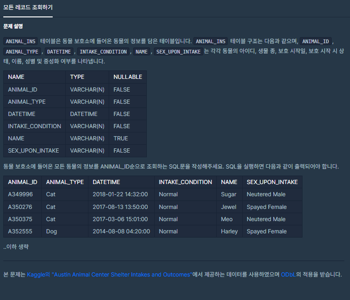Click the NULLABLE column header

tap(127, 77)
